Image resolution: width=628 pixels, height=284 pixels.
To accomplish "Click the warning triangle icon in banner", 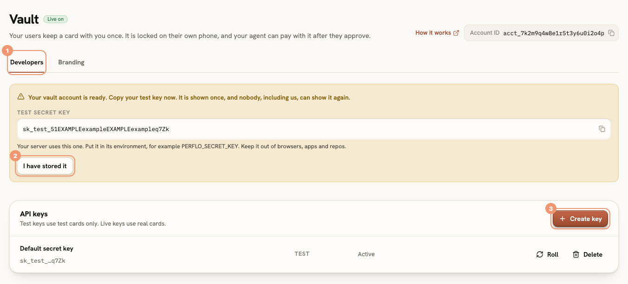I will tap(21, 97).
